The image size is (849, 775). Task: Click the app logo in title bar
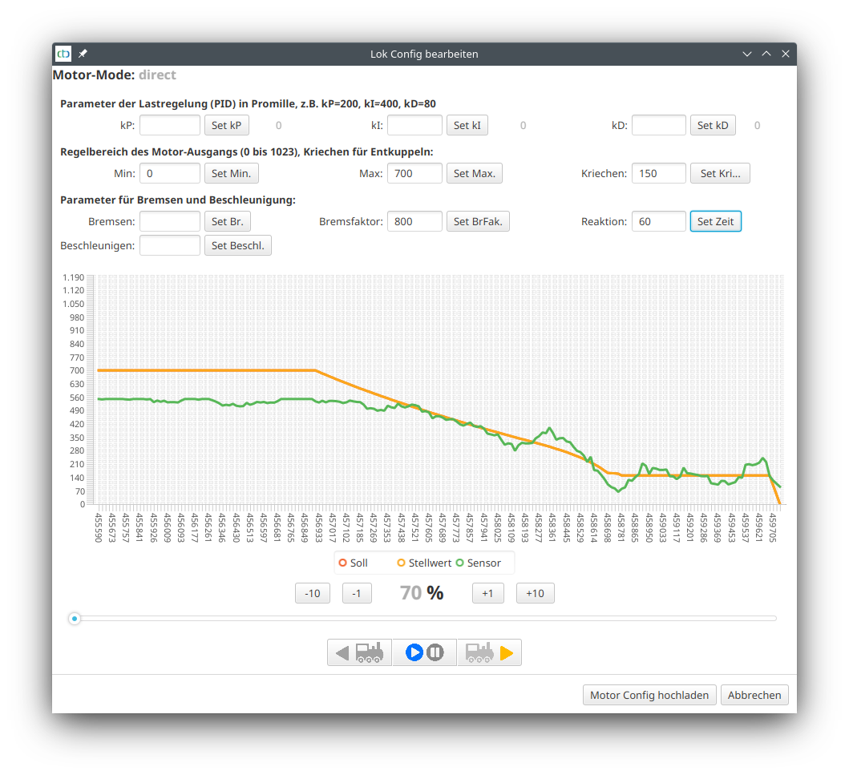(63, 54)
